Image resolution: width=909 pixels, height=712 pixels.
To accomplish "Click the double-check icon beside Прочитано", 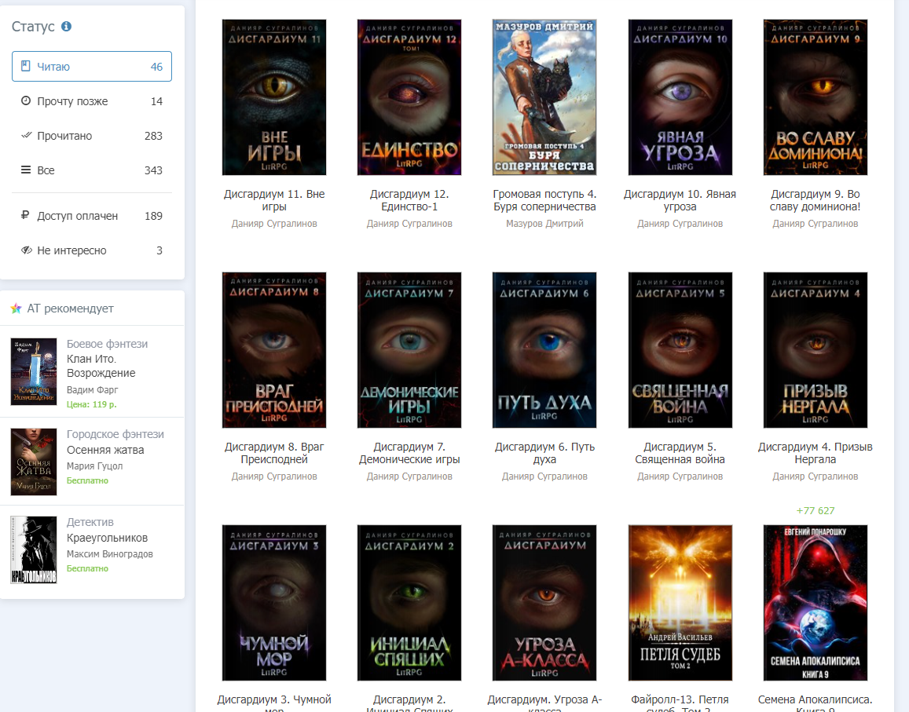I will (26, 136).
